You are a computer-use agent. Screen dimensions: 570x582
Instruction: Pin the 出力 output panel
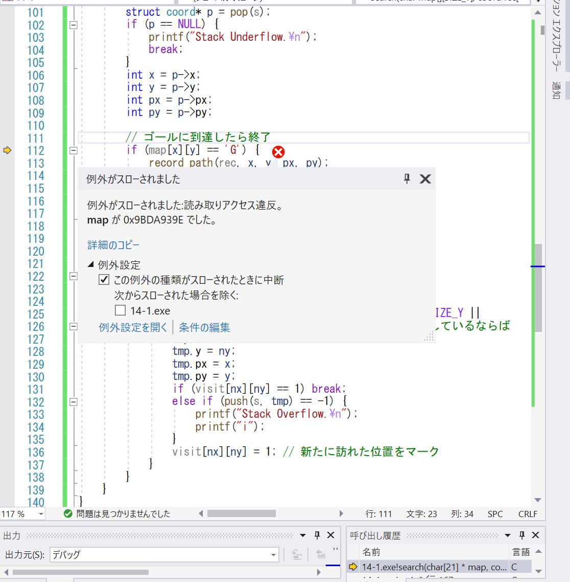point(316,535)
